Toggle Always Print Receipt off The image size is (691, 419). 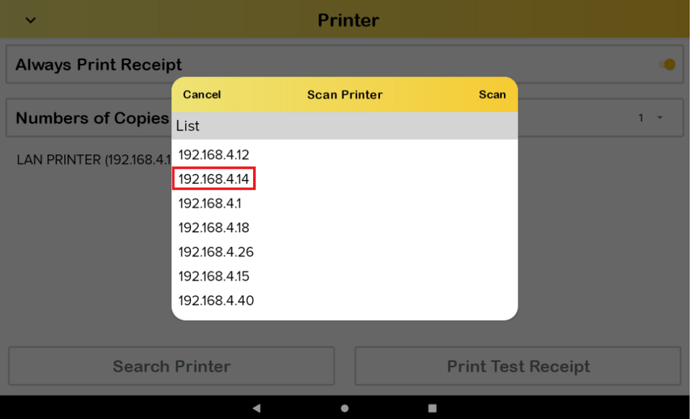tap(667, 64)
